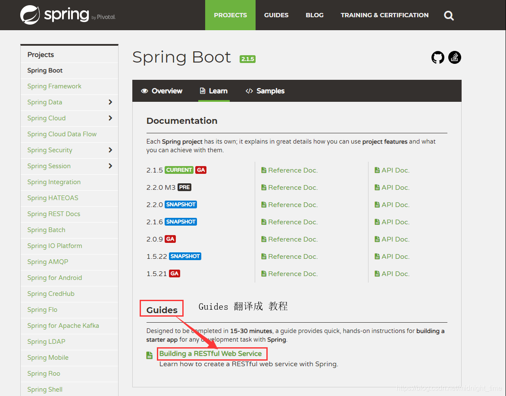This screenshot has height=396, width=506.
Task: Open Spring LDAP project
Action: click(46, 341)
